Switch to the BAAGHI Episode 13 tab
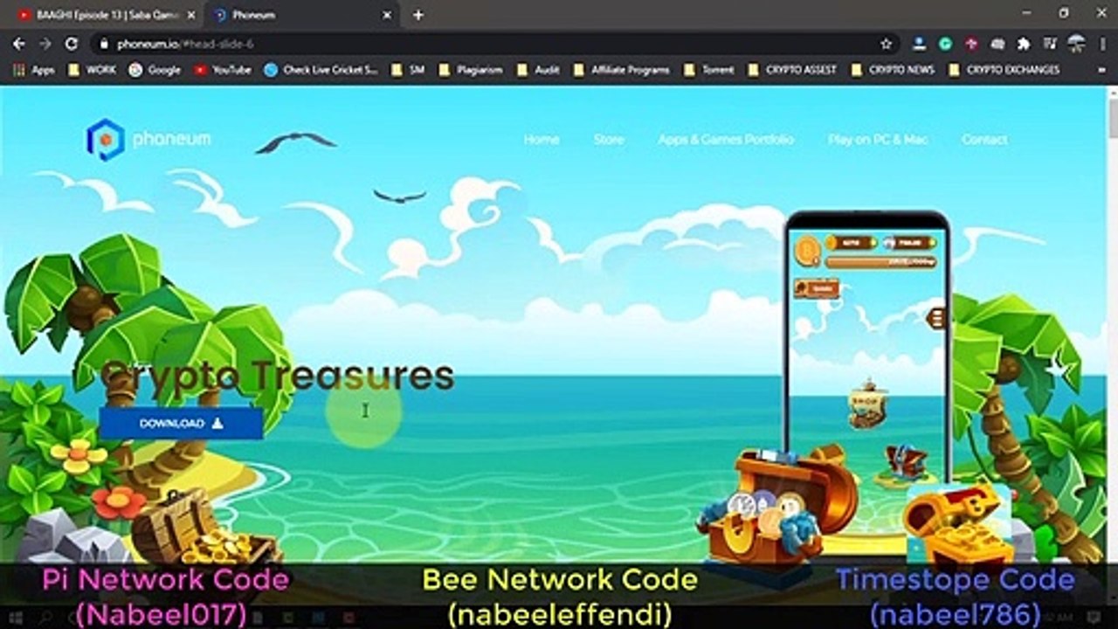This screenshot has height=629, width=1118. click(x=105, y=15)
